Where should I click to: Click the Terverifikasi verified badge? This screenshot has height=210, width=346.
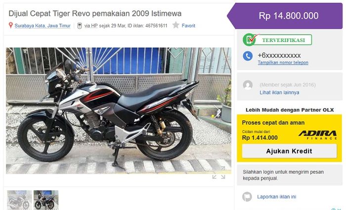(277, 40)
